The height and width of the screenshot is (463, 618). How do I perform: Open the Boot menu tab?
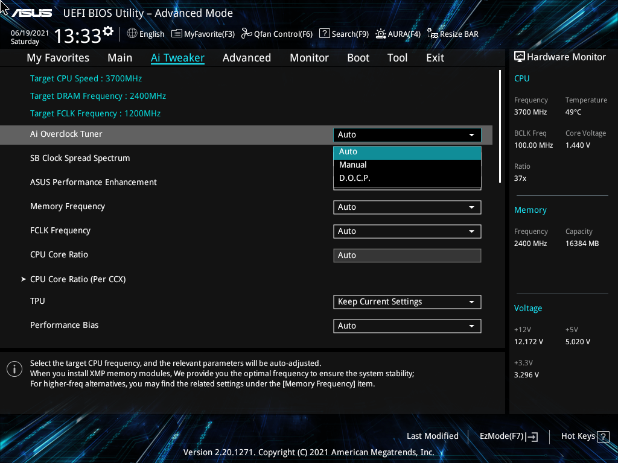(358, 57)
